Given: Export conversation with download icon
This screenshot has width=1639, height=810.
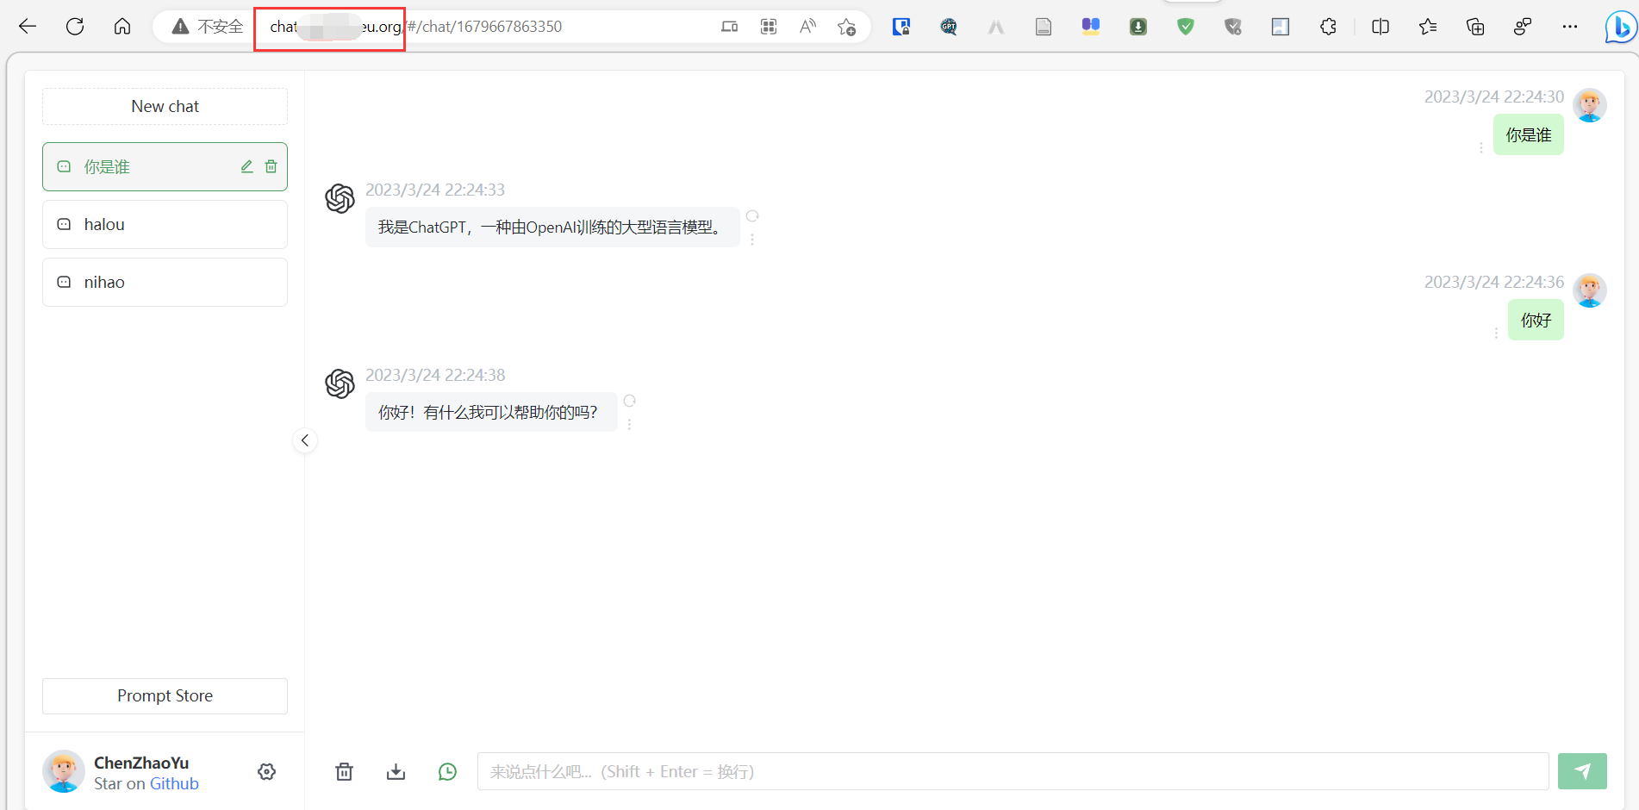Looking at the screenshot, I should (396, 771).
